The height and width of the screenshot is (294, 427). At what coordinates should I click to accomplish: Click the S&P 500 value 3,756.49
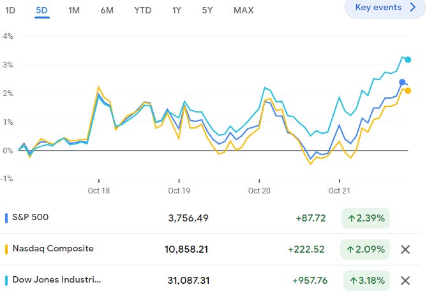point(188,218)
